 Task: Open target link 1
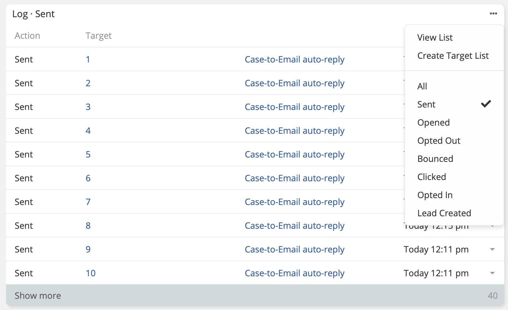point(88,59)
